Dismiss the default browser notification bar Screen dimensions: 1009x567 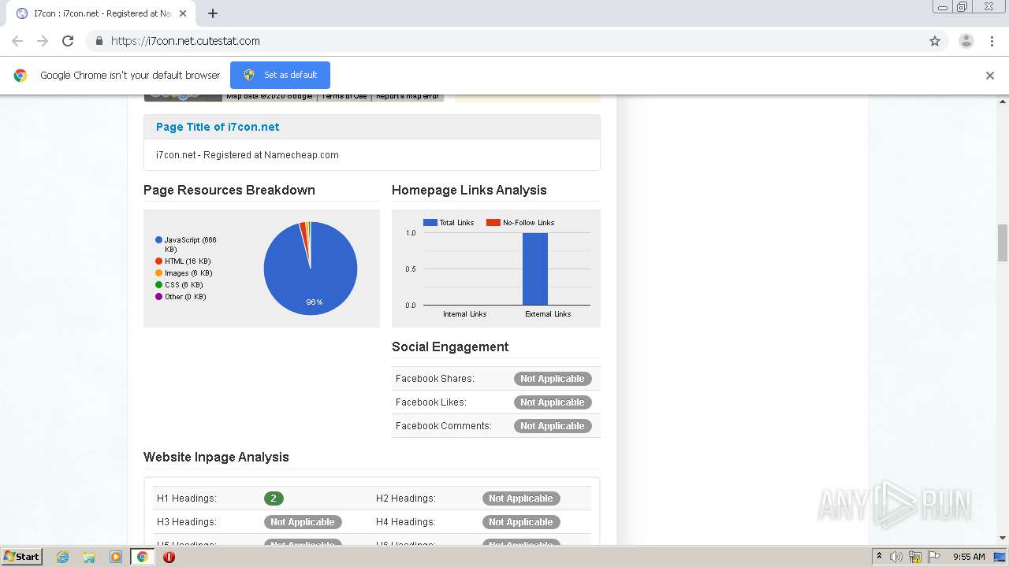pyautogui.click(x=990, y=76)
